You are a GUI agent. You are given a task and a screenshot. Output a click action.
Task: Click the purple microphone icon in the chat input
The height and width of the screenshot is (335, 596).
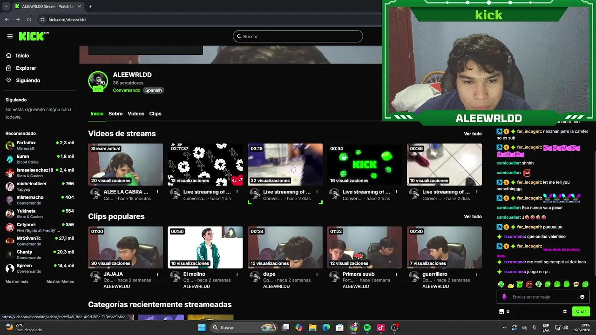coord(504,297)
